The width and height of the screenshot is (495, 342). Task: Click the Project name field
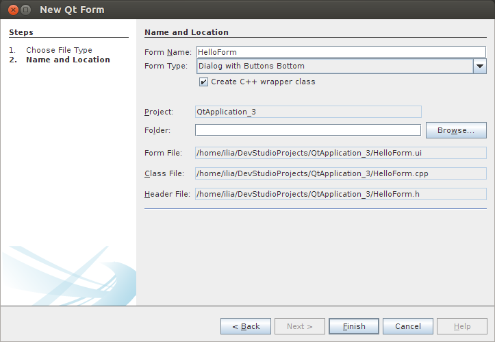[x=307, y=112]
